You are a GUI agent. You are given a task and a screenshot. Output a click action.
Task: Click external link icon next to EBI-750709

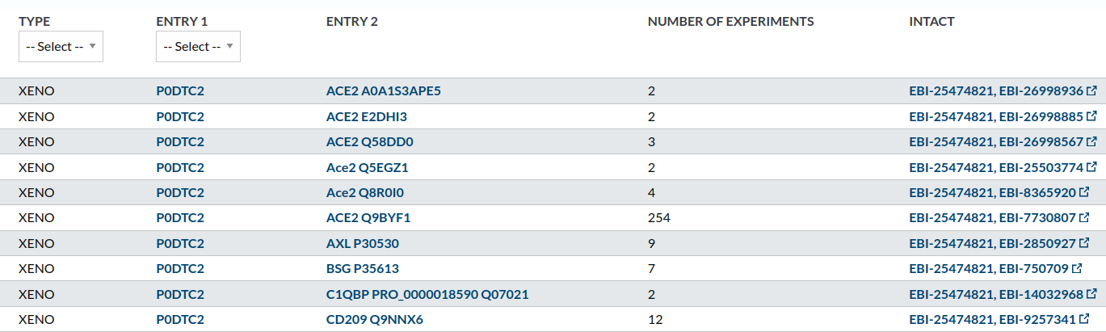(x=1078, y=268)
